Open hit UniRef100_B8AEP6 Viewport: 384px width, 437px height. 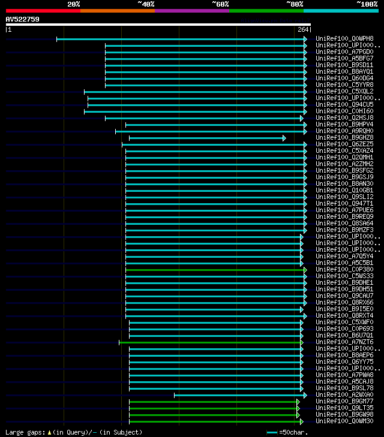344,355
